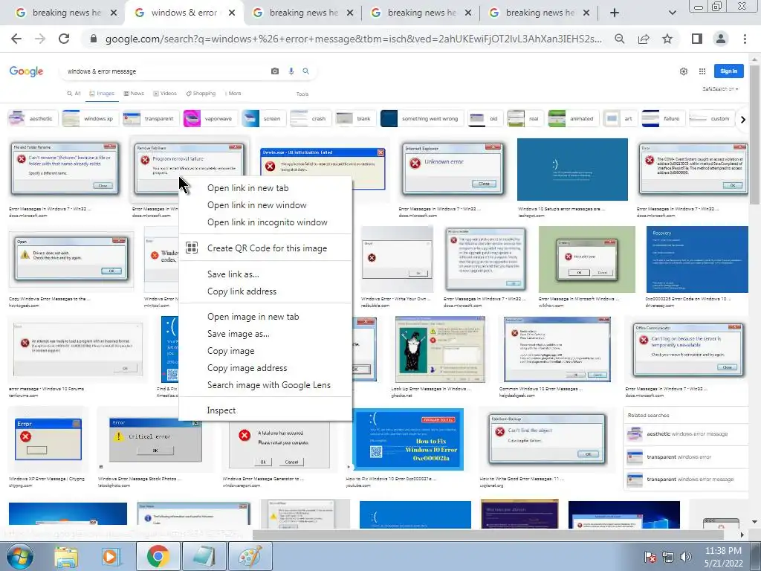This screenshot has height=571, width=761.
Task: Open the Google apps grid
Action: tap(702, 71)
